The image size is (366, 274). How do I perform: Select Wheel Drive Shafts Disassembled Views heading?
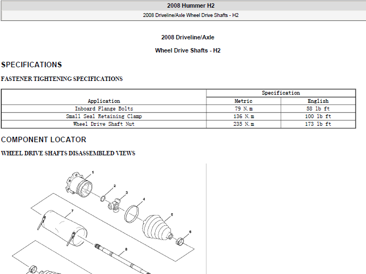point(68,153)
